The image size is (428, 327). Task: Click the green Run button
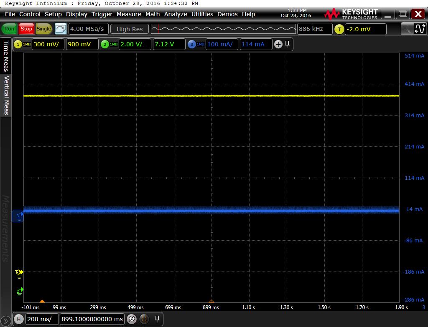tap(9, 29)
